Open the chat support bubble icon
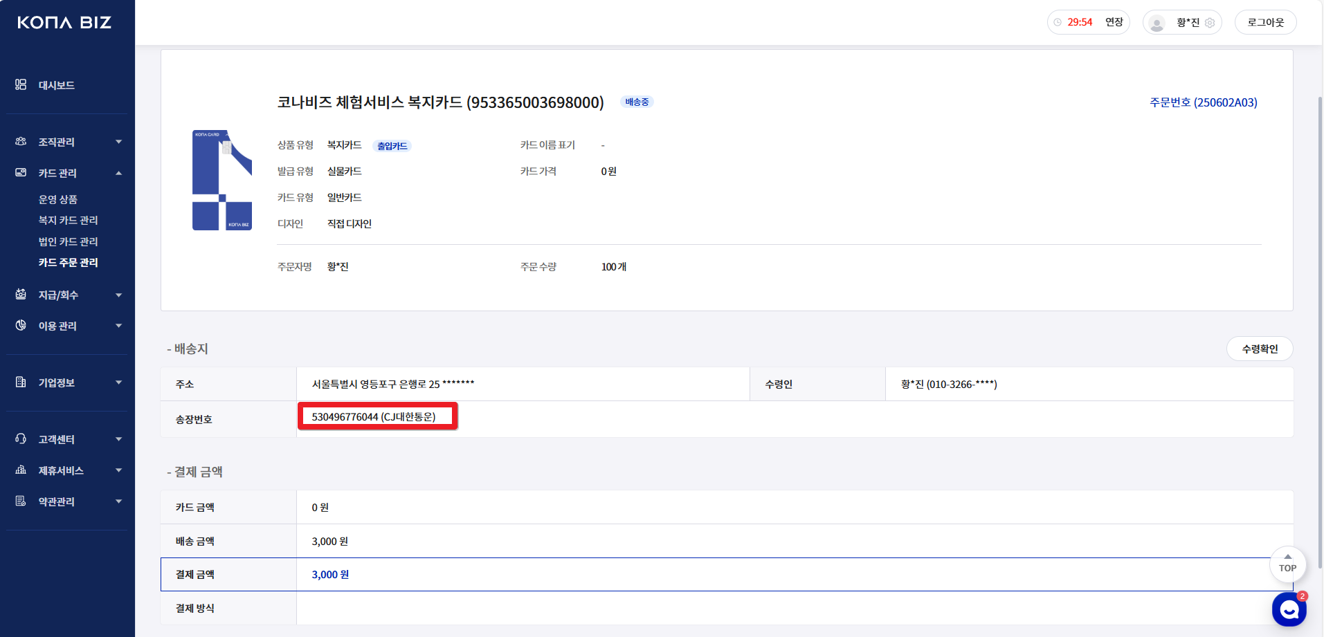 (1289, 609)
